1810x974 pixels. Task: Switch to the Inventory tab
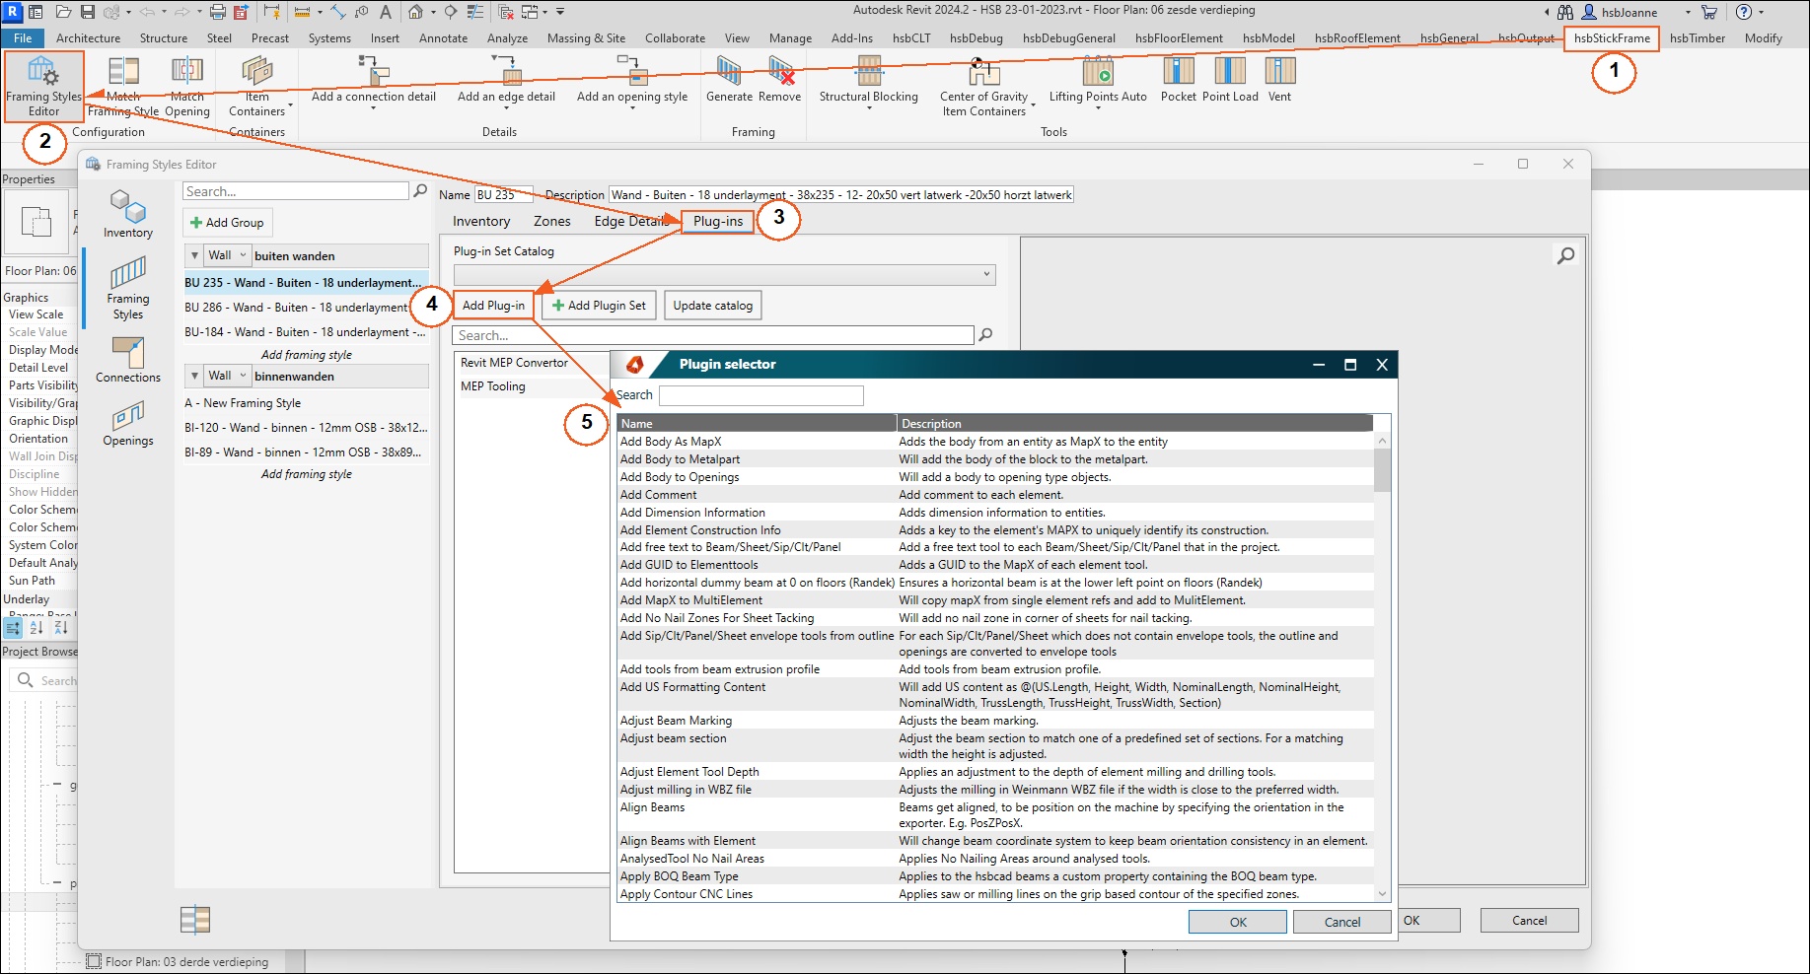tap(481, 221)
